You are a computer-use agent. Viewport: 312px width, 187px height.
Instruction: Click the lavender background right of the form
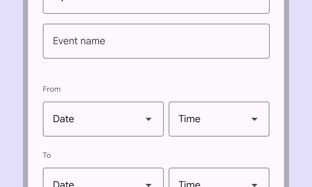[300, 93]
